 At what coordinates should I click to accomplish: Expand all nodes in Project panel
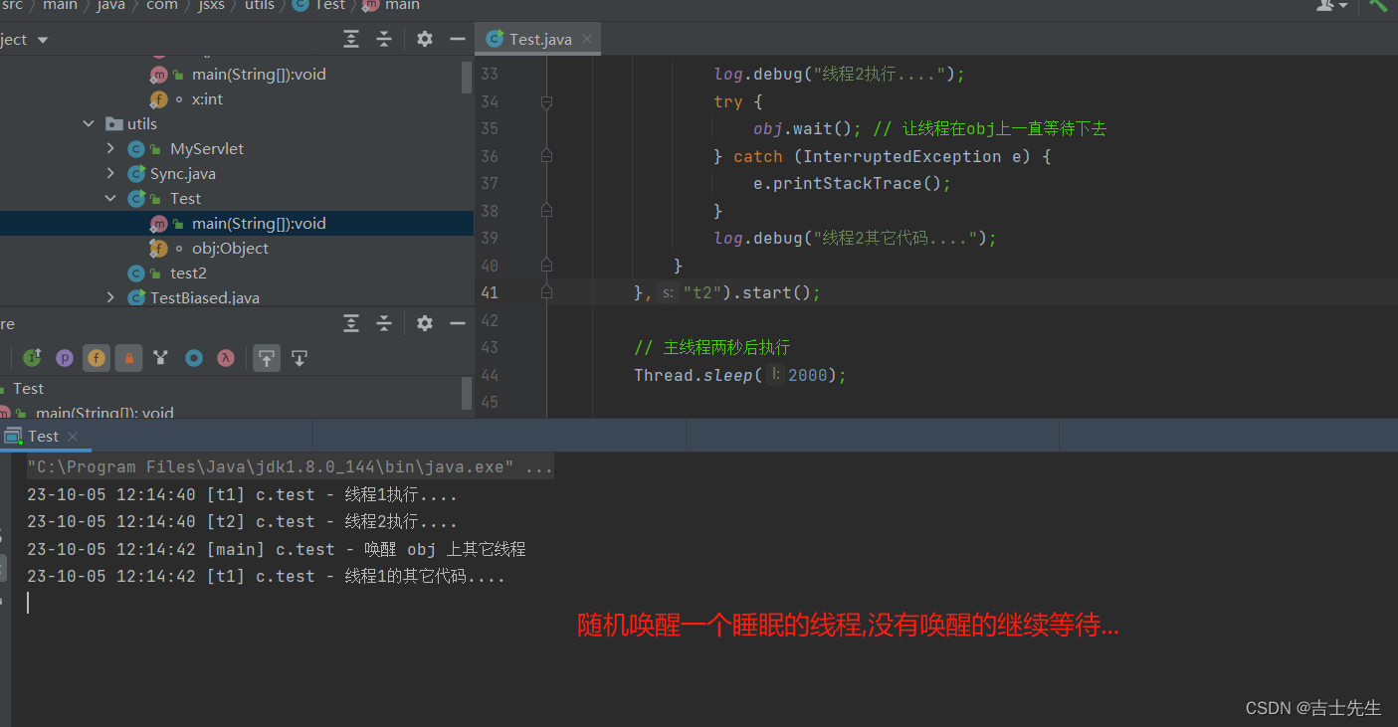[351, 39]
